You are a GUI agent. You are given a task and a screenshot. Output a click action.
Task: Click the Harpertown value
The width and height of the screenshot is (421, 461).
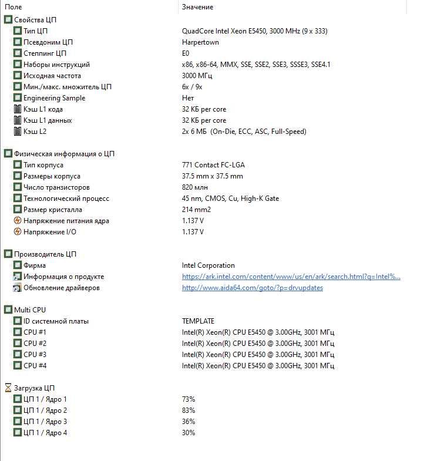click(200, 42)
